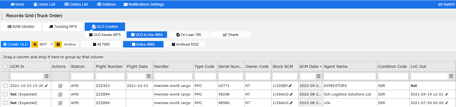Open Flight Date calendar filter icon
Image resolution: width=456 pixels, height=107 pixels.
(x=148, y=76)
